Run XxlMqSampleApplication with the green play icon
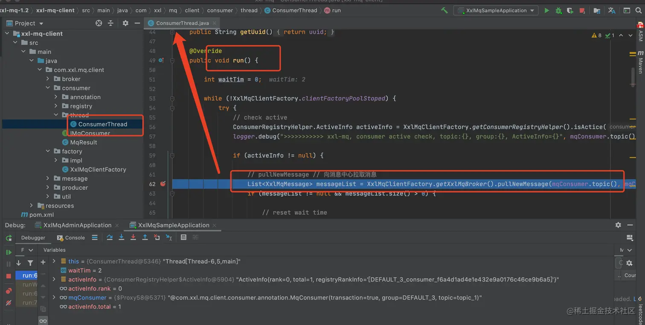This screenshot has height=325, width=645. coord(546,10)
